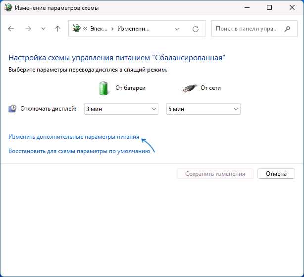
Task: Select the "Элек…" breadcrumb item
Action: coord(99,29)
